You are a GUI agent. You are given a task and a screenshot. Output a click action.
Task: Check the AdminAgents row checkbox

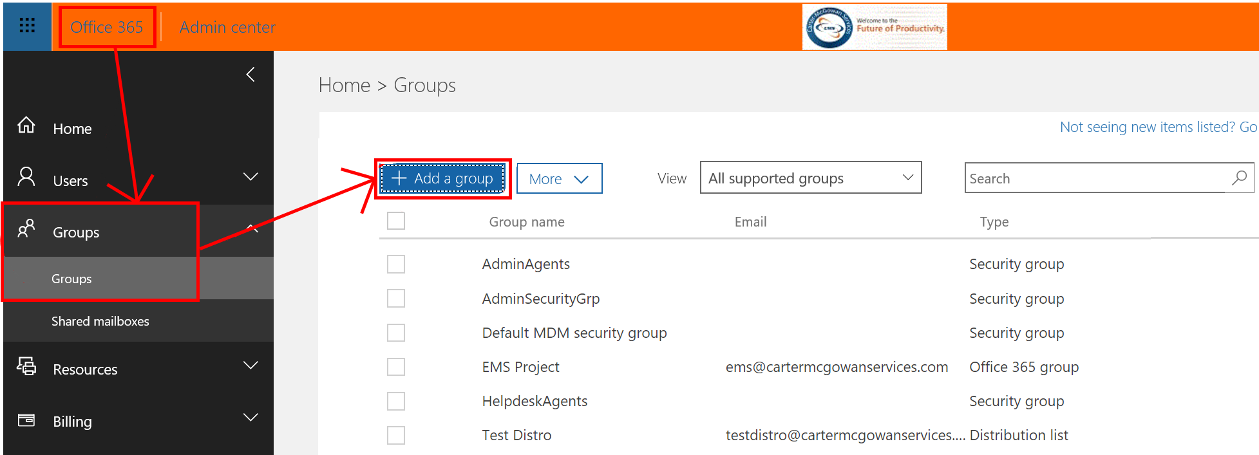396,264
